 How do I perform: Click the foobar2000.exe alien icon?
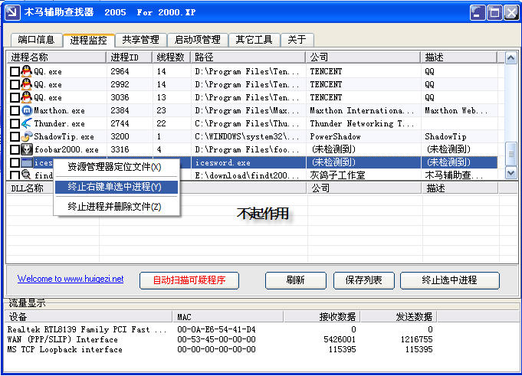(27, 149)
